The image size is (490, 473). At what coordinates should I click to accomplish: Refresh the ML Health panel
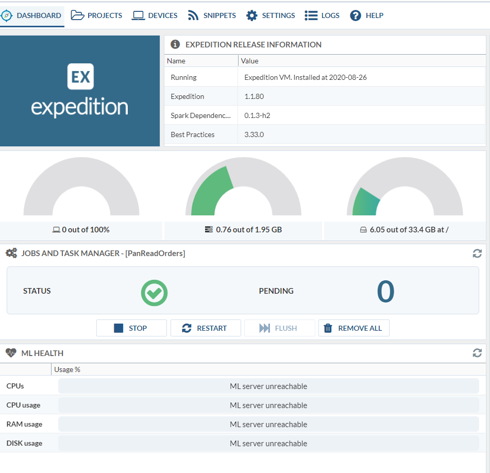point(477,353)
